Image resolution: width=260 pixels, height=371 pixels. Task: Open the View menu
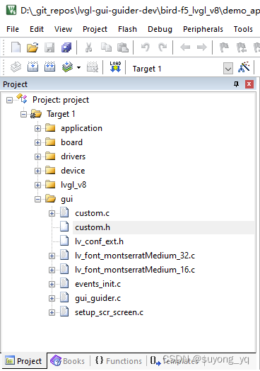(63, 29)
